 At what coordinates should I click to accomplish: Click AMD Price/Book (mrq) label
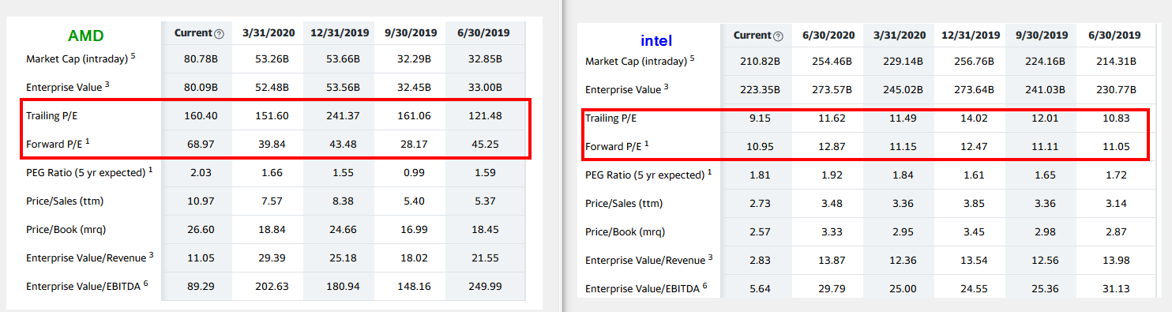click(x=66, y=230)
